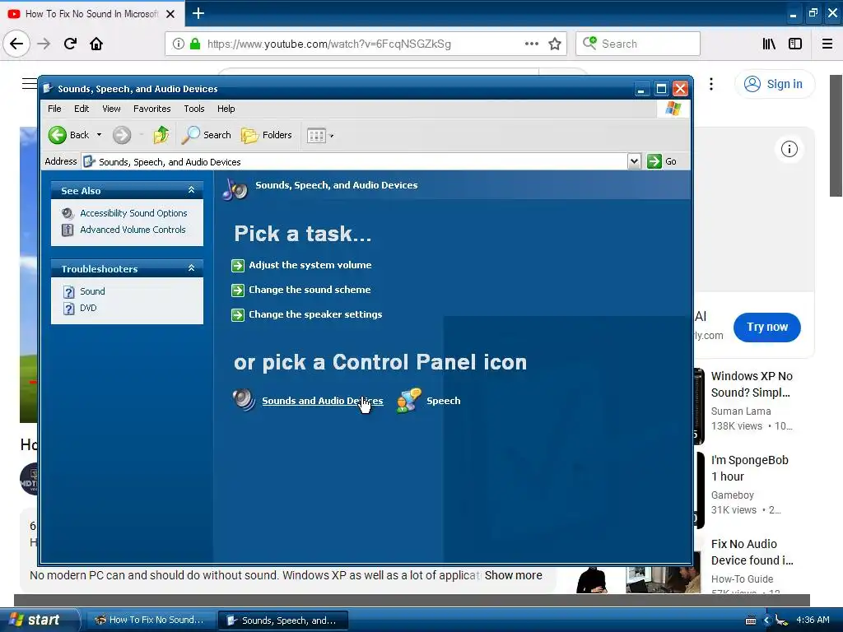Viewport: 843px width, 632px height.
Task: Click the Advanced Volume Controls icon
Action: pyautogui.click(x=68, y=230)
